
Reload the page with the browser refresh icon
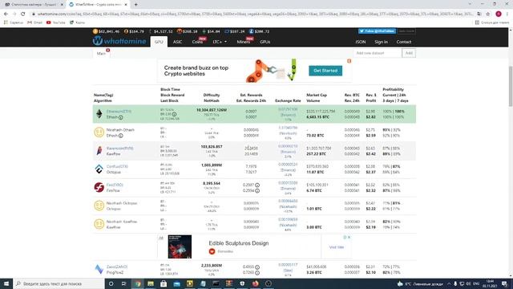tap(23, 14)
